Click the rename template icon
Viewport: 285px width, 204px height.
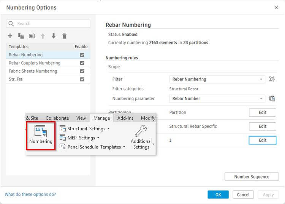coord(32,36)
